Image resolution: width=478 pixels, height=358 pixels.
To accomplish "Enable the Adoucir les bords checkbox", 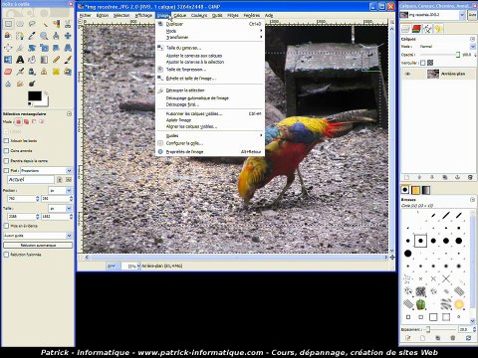I will pyautogui.click(x=6, y=141).
